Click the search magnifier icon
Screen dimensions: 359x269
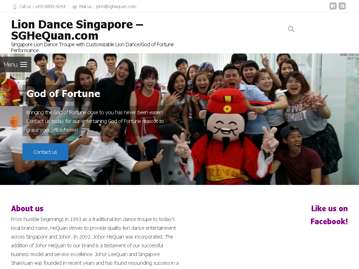tap(291, 29)
